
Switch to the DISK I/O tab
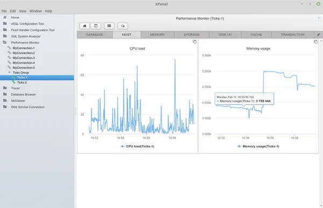point(225,35)
